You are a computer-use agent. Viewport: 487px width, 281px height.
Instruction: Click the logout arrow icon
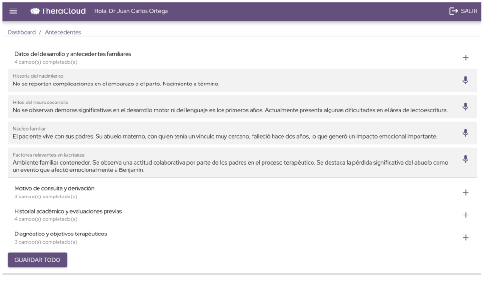tap(453, 11)
